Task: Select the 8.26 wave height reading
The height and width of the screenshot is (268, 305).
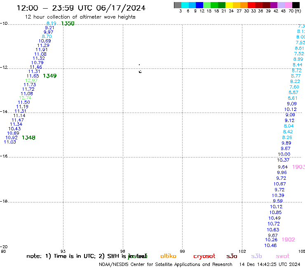Action: 287,137
